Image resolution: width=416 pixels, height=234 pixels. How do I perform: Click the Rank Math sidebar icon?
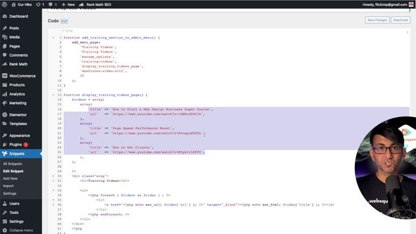point(5,64)
